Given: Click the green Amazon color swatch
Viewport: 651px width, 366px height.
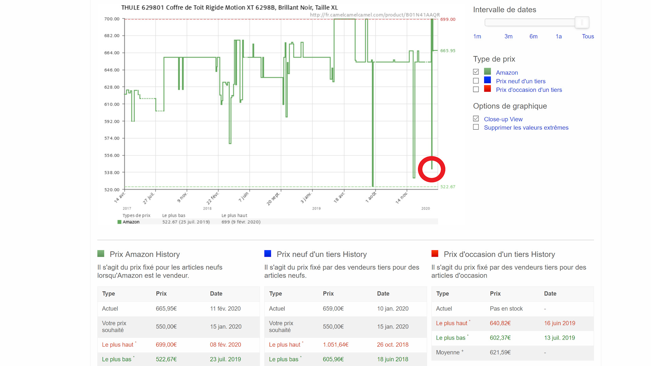Looking at the screenshot, I should pyautogui.click(x=487, y=71).
